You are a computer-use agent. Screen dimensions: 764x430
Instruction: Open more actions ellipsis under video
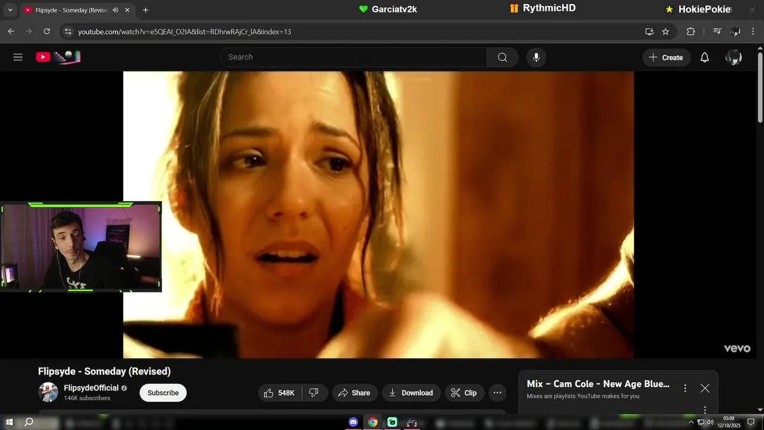point(497,393)
